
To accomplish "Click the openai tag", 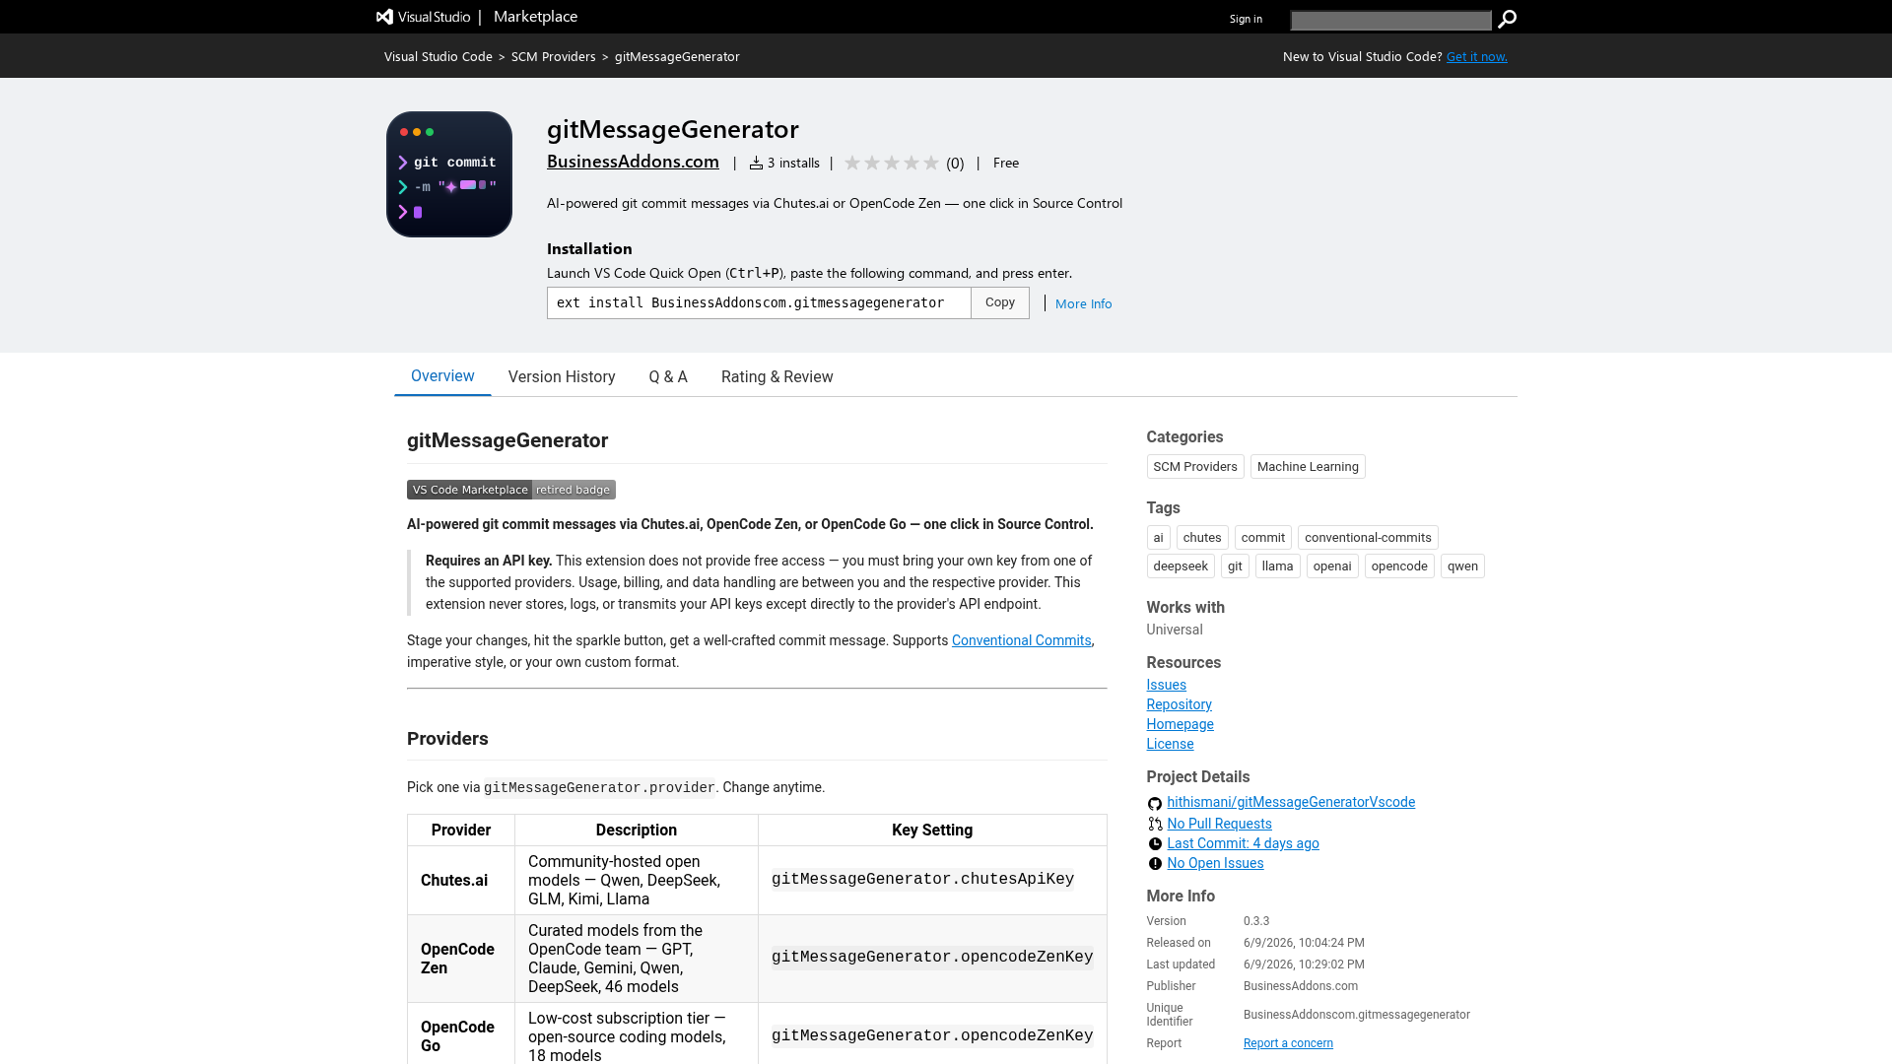I will click(x=1332, y=566).
